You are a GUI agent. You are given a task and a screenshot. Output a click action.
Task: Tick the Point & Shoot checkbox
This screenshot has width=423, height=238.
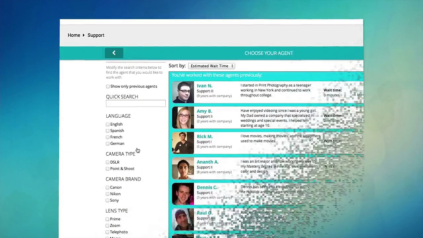click(x=107, y=169)
